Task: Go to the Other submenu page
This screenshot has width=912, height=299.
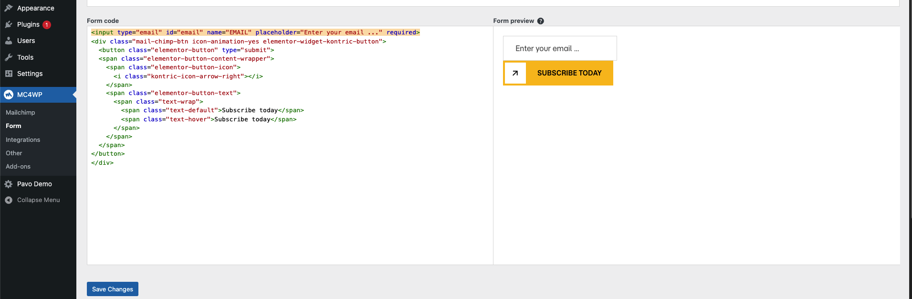Action: (x=14, y=153)
